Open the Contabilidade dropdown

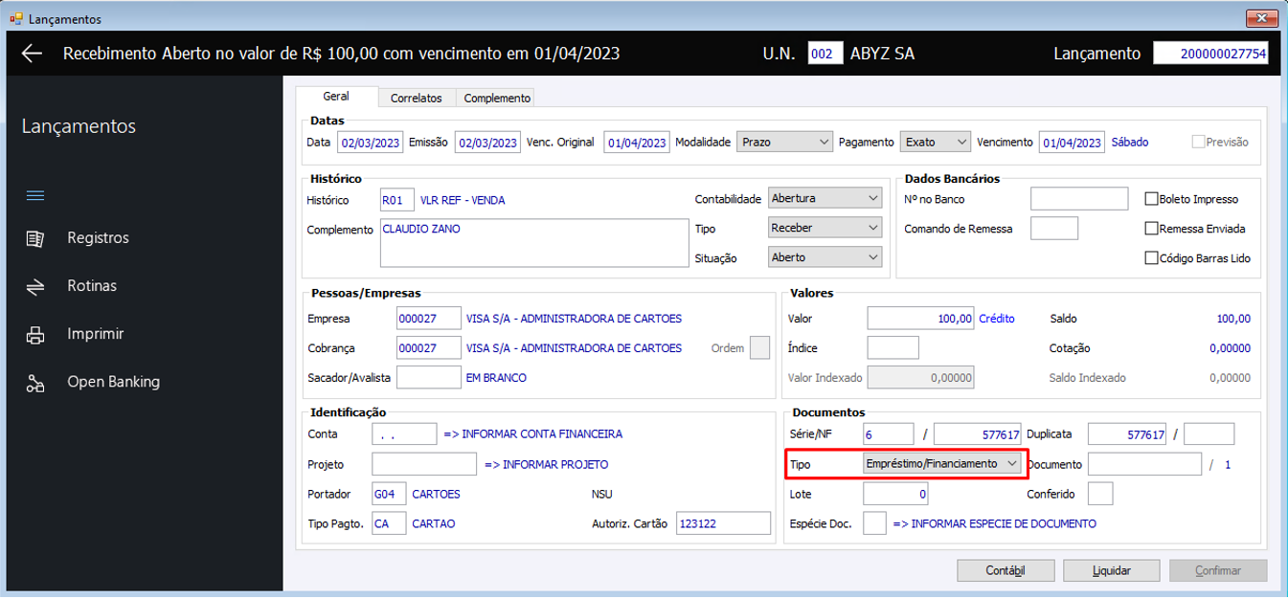[825, 198]
